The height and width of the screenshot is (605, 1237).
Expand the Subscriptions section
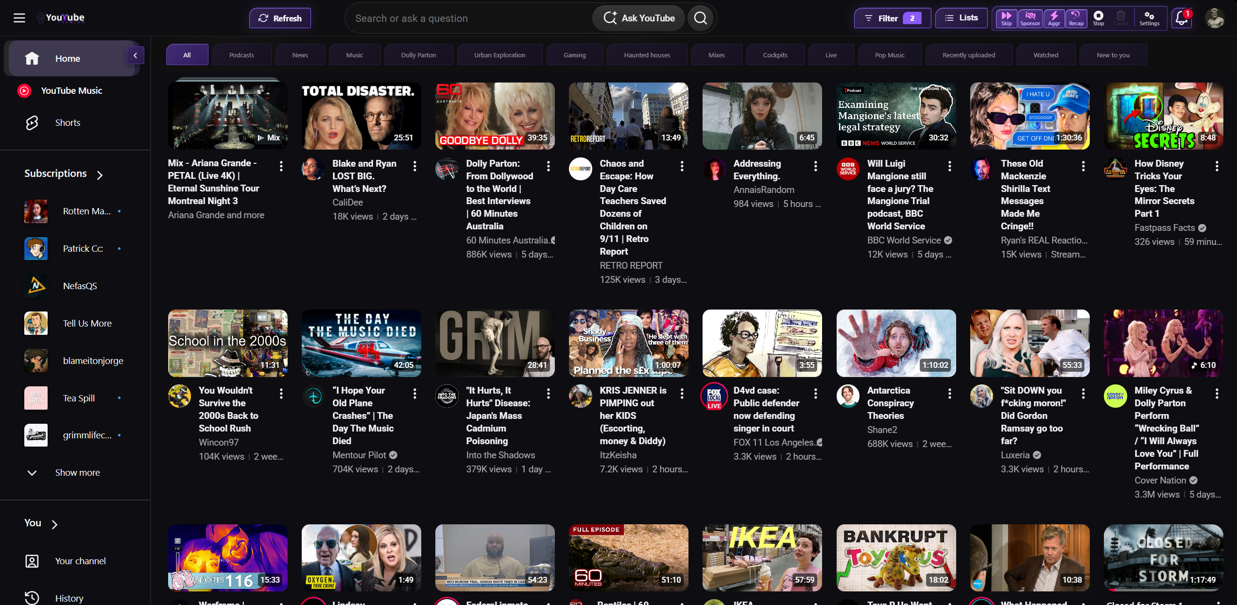(64, 174)
